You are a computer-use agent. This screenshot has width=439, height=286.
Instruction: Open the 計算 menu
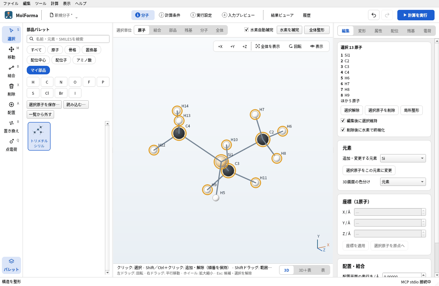click(55, 3)
